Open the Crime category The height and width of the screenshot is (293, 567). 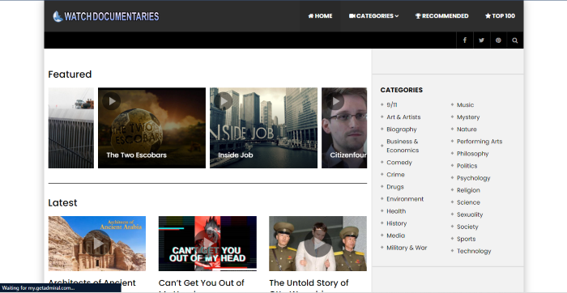pyautogui.click(x=395, y=175)
